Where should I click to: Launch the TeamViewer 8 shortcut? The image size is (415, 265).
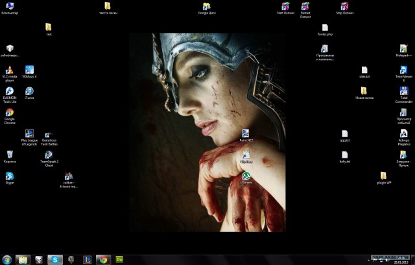(403, 70)
